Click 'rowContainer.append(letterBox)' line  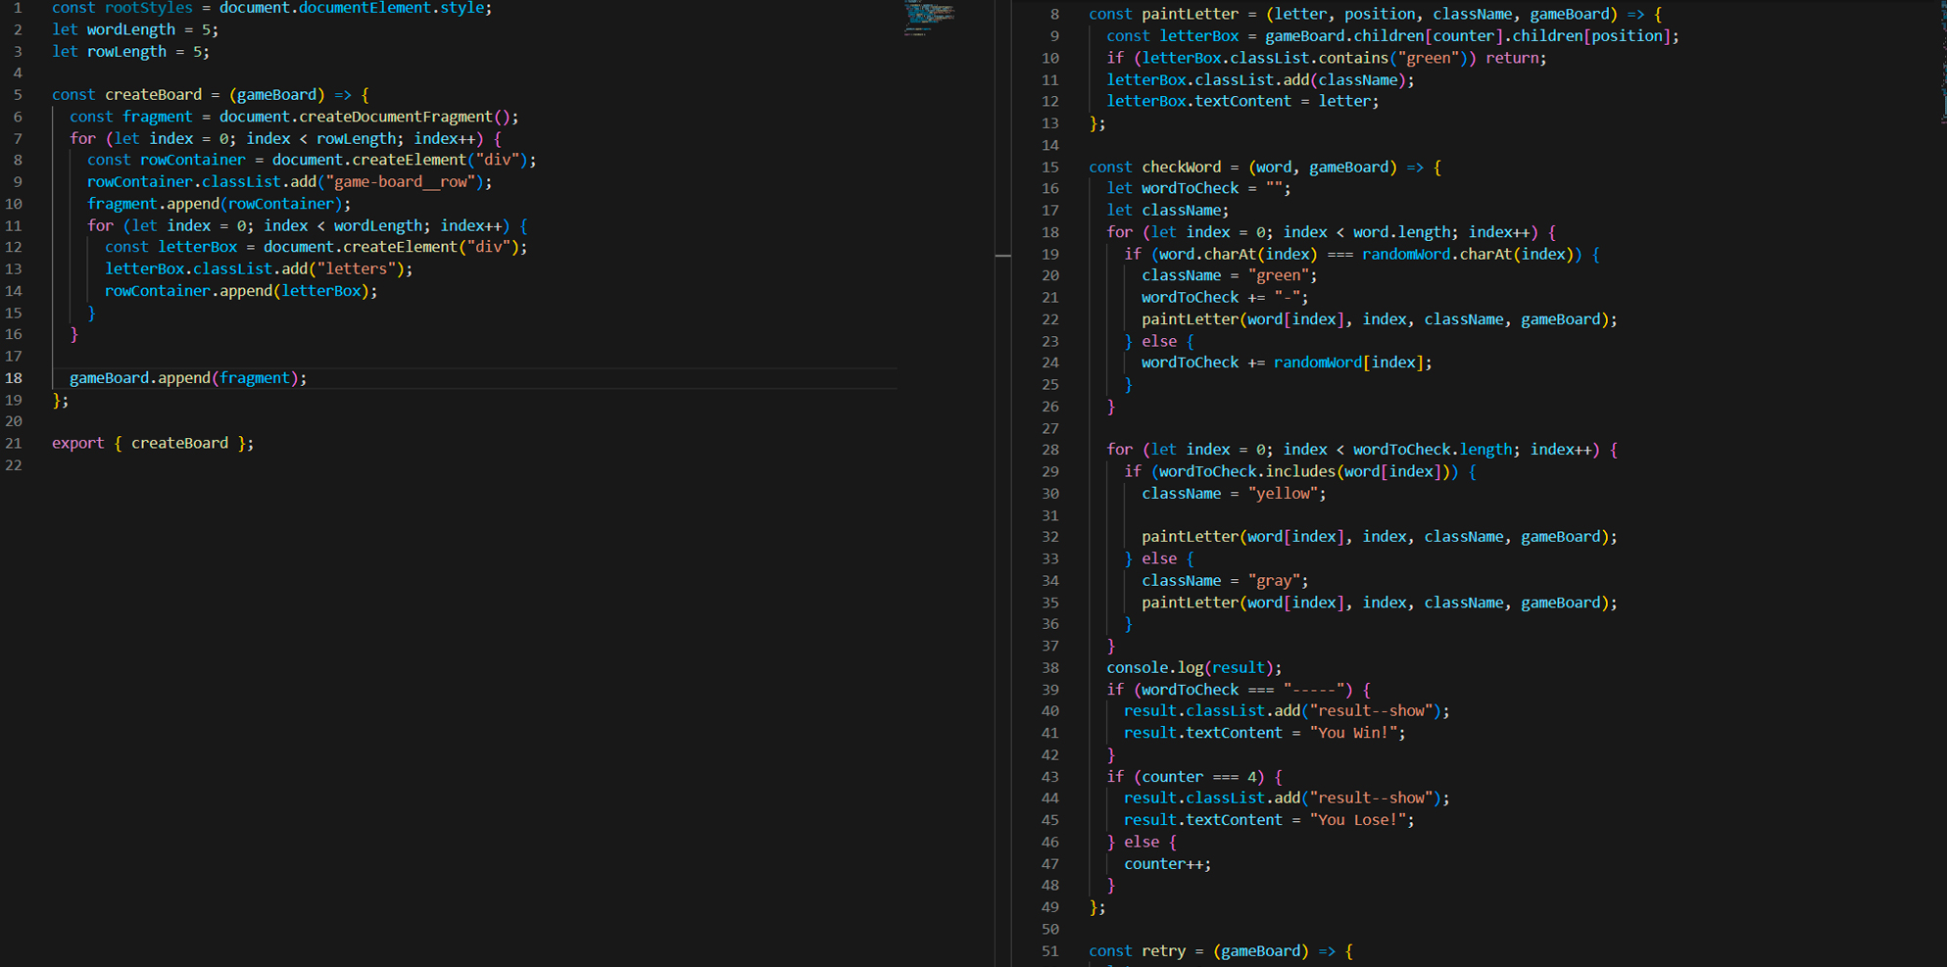click(241, 291)
